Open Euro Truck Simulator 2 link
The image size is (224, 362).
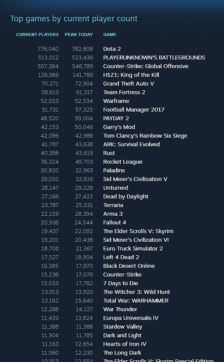pos(133,249)
